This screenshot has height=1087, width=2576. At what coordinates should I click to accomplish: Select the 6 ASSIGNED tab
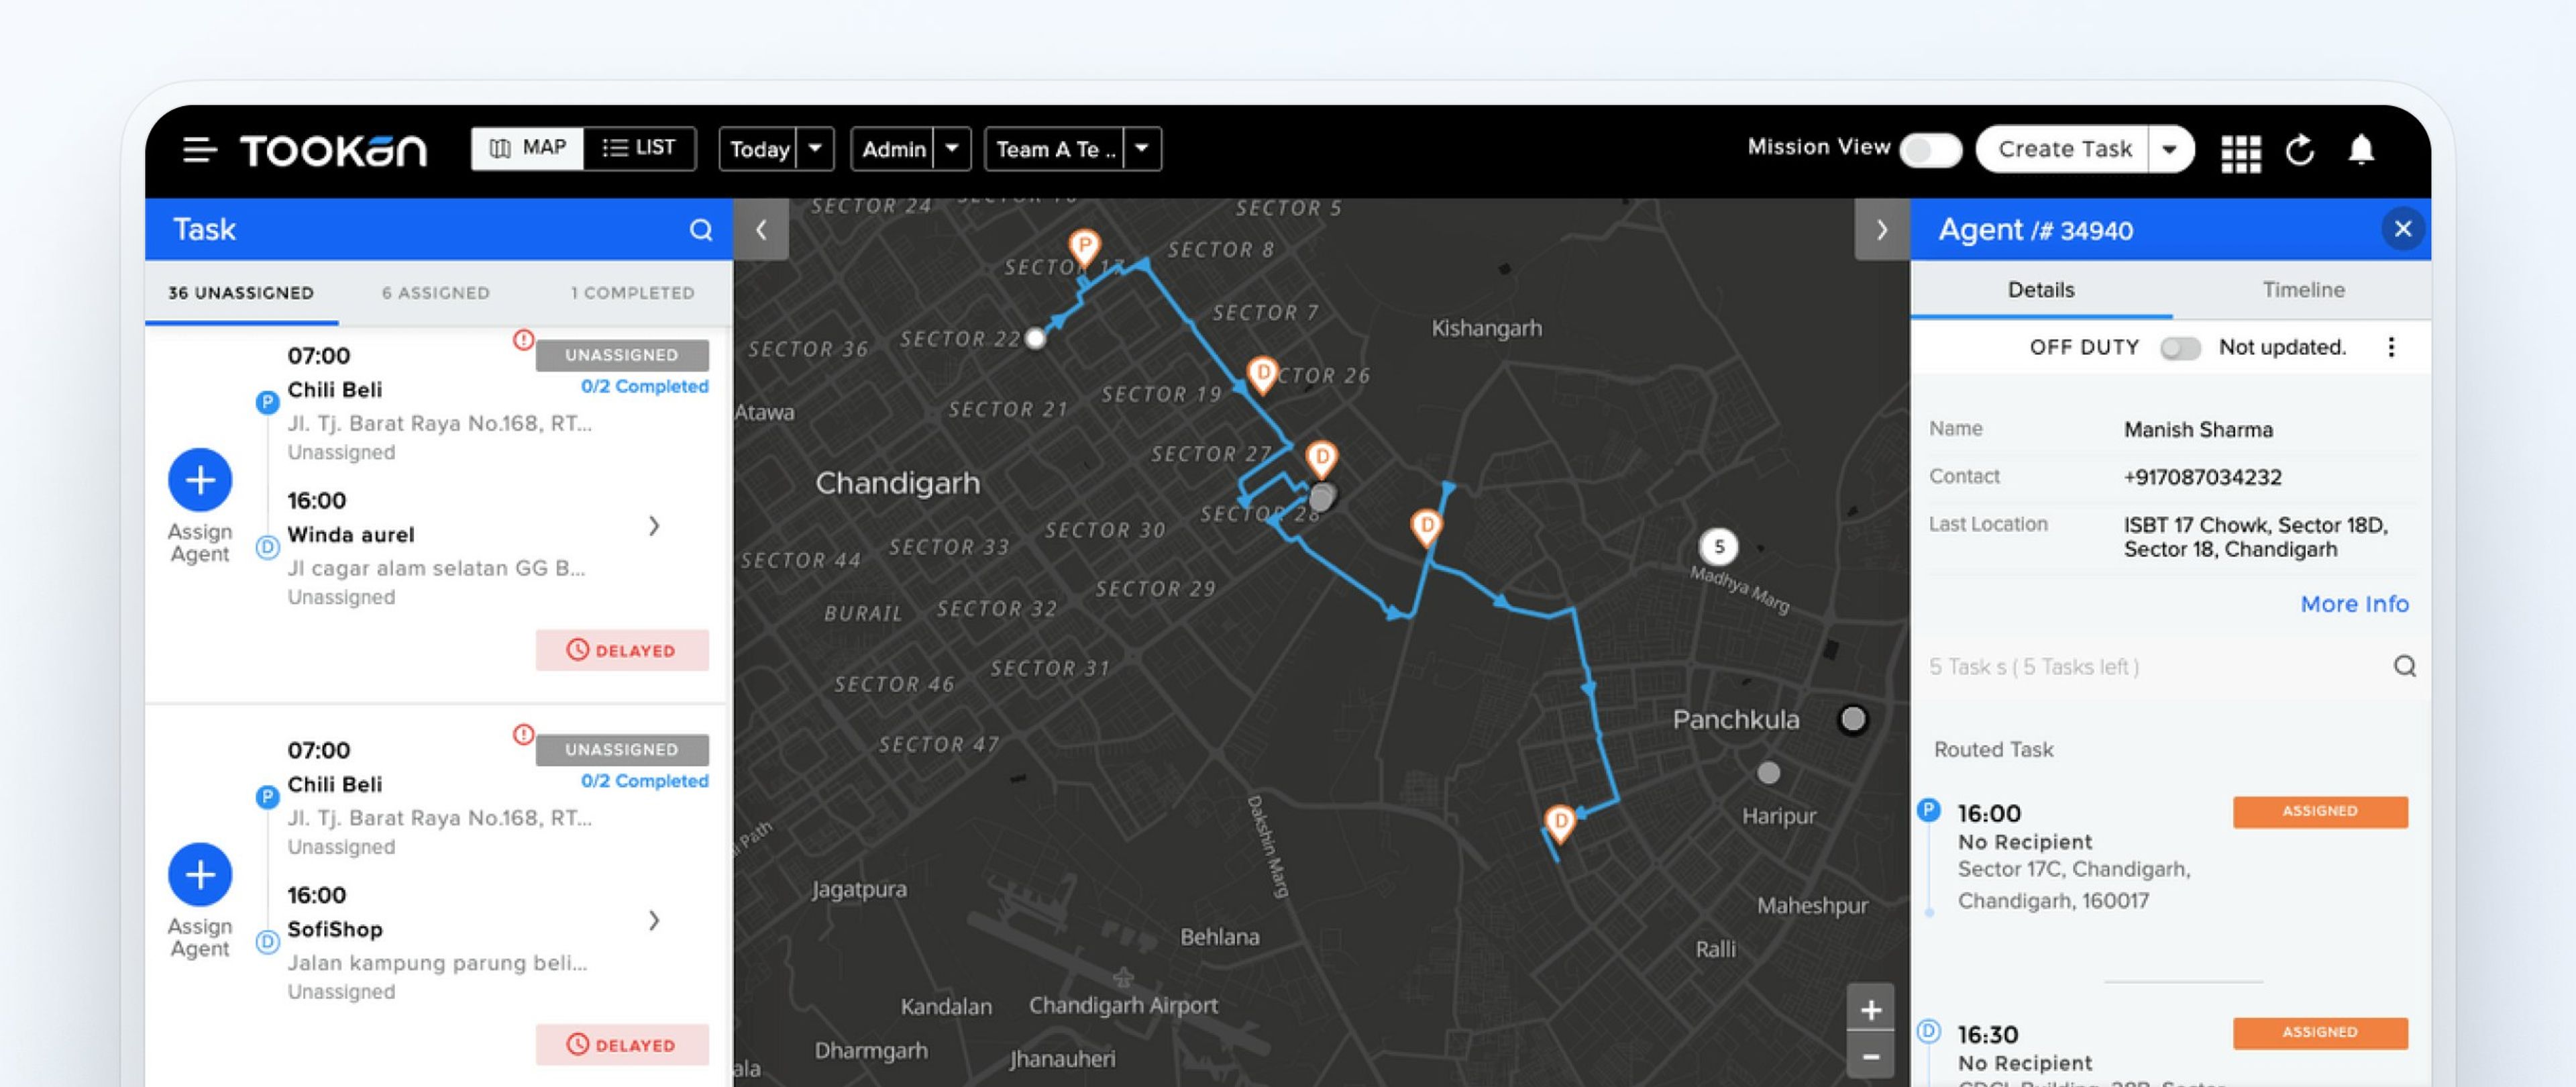pyautogui.click(x=436, y=293)
